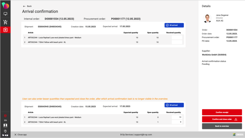
Task: Click the Details panel heading
Action: [206, 6]
